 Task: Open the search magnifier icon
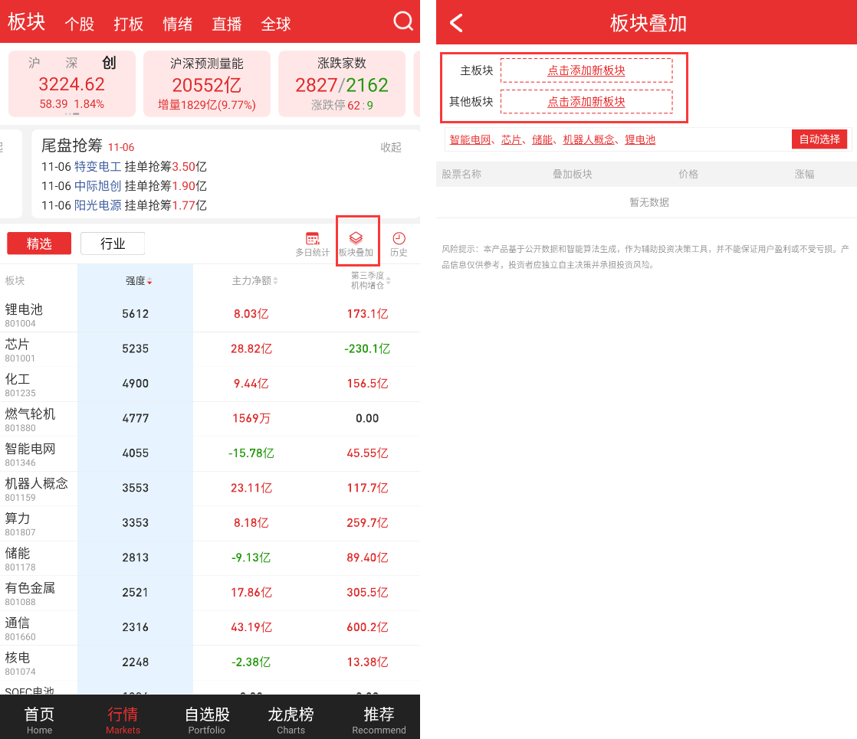(x=403, y=21)
